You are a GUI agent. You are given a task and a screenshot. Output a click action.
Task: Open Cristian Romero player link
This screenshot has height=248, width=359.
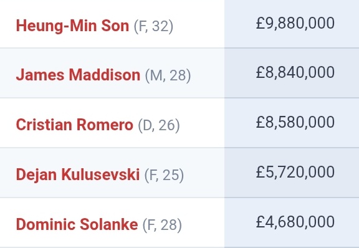click(75, 125)
